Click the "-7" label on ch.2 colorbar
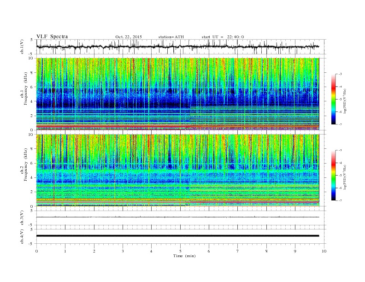This screenshot has width=365, height=282. coord(340,200)
